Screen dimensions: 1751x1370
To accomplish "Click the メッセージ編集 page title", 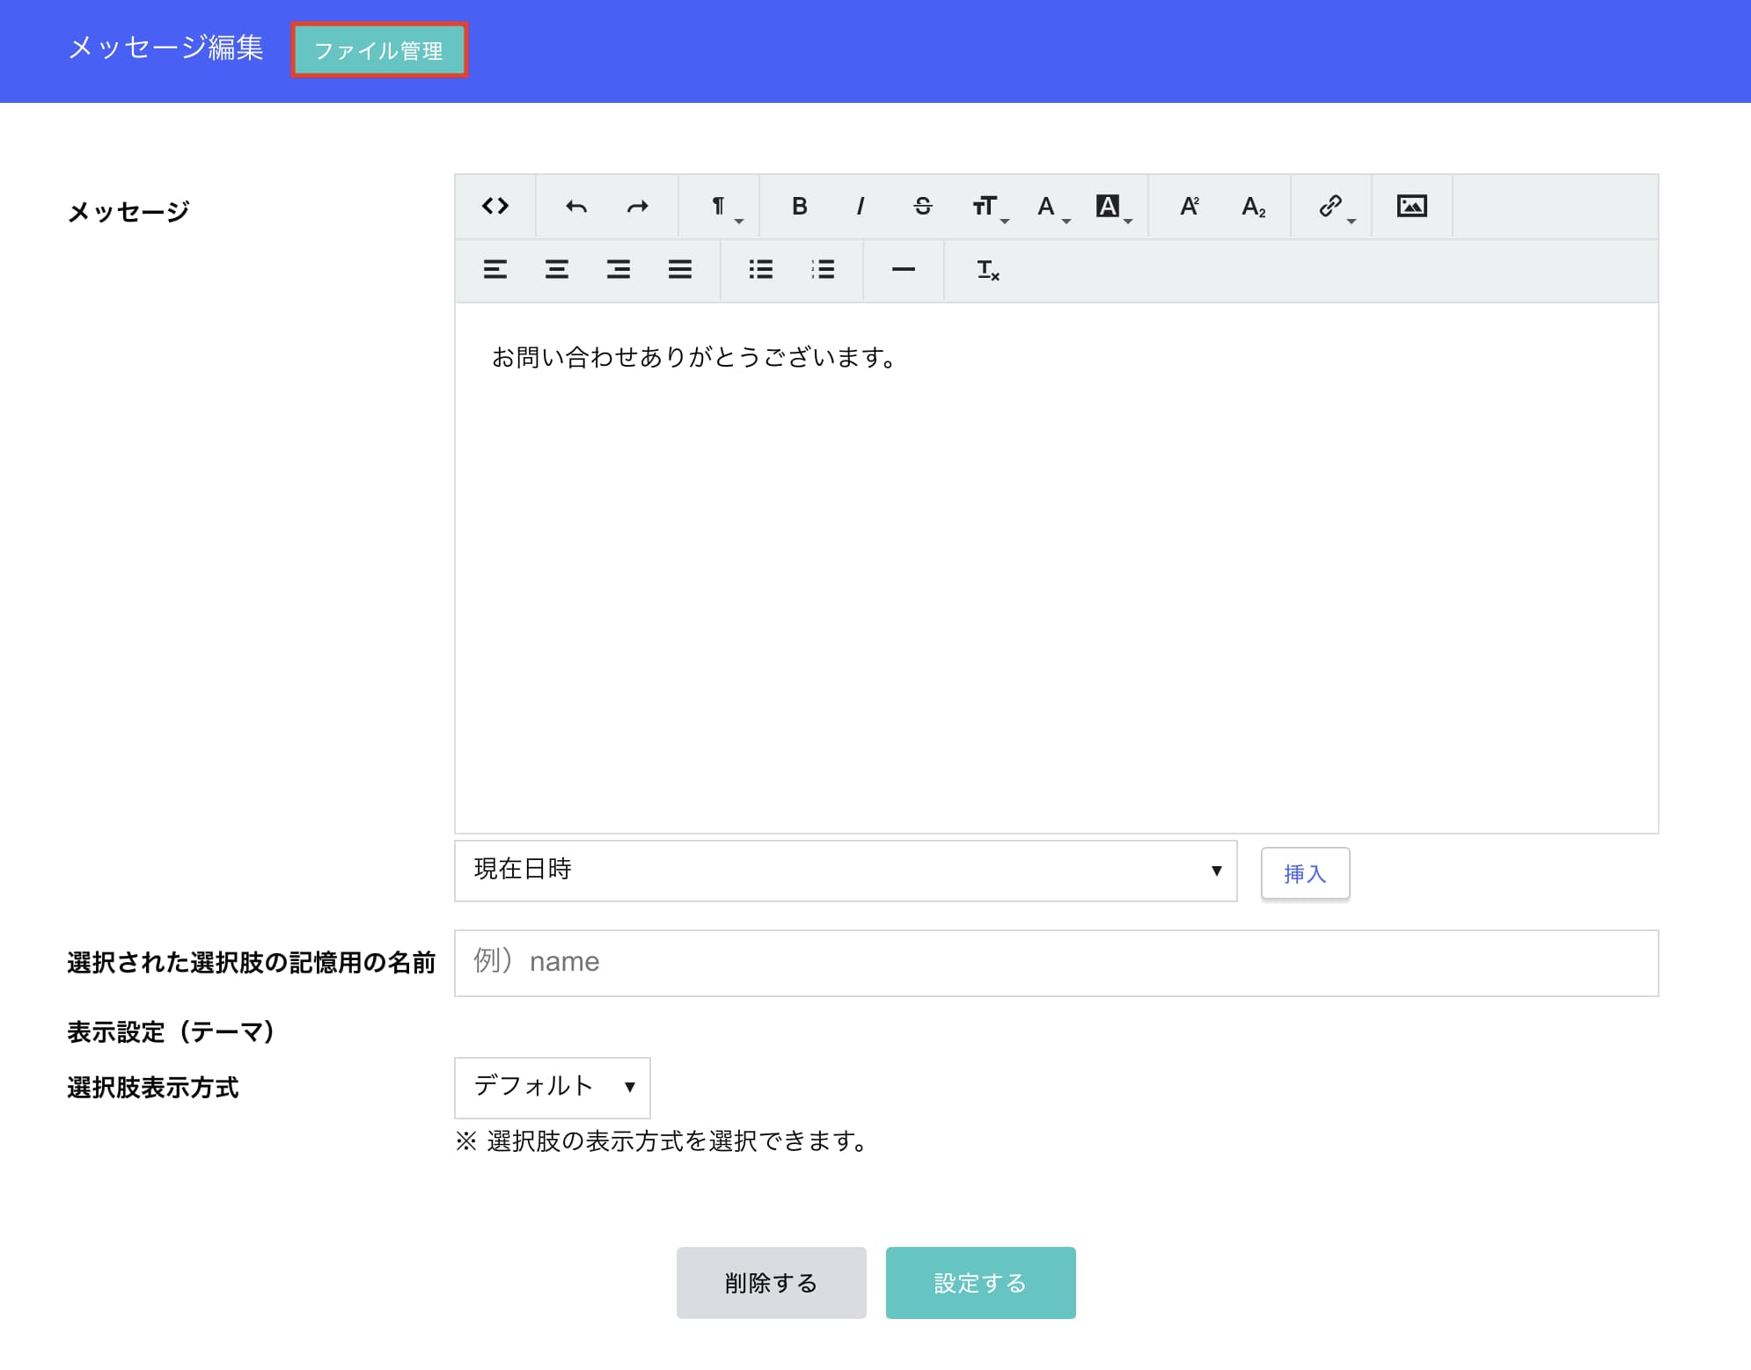I will coord(165,47).
